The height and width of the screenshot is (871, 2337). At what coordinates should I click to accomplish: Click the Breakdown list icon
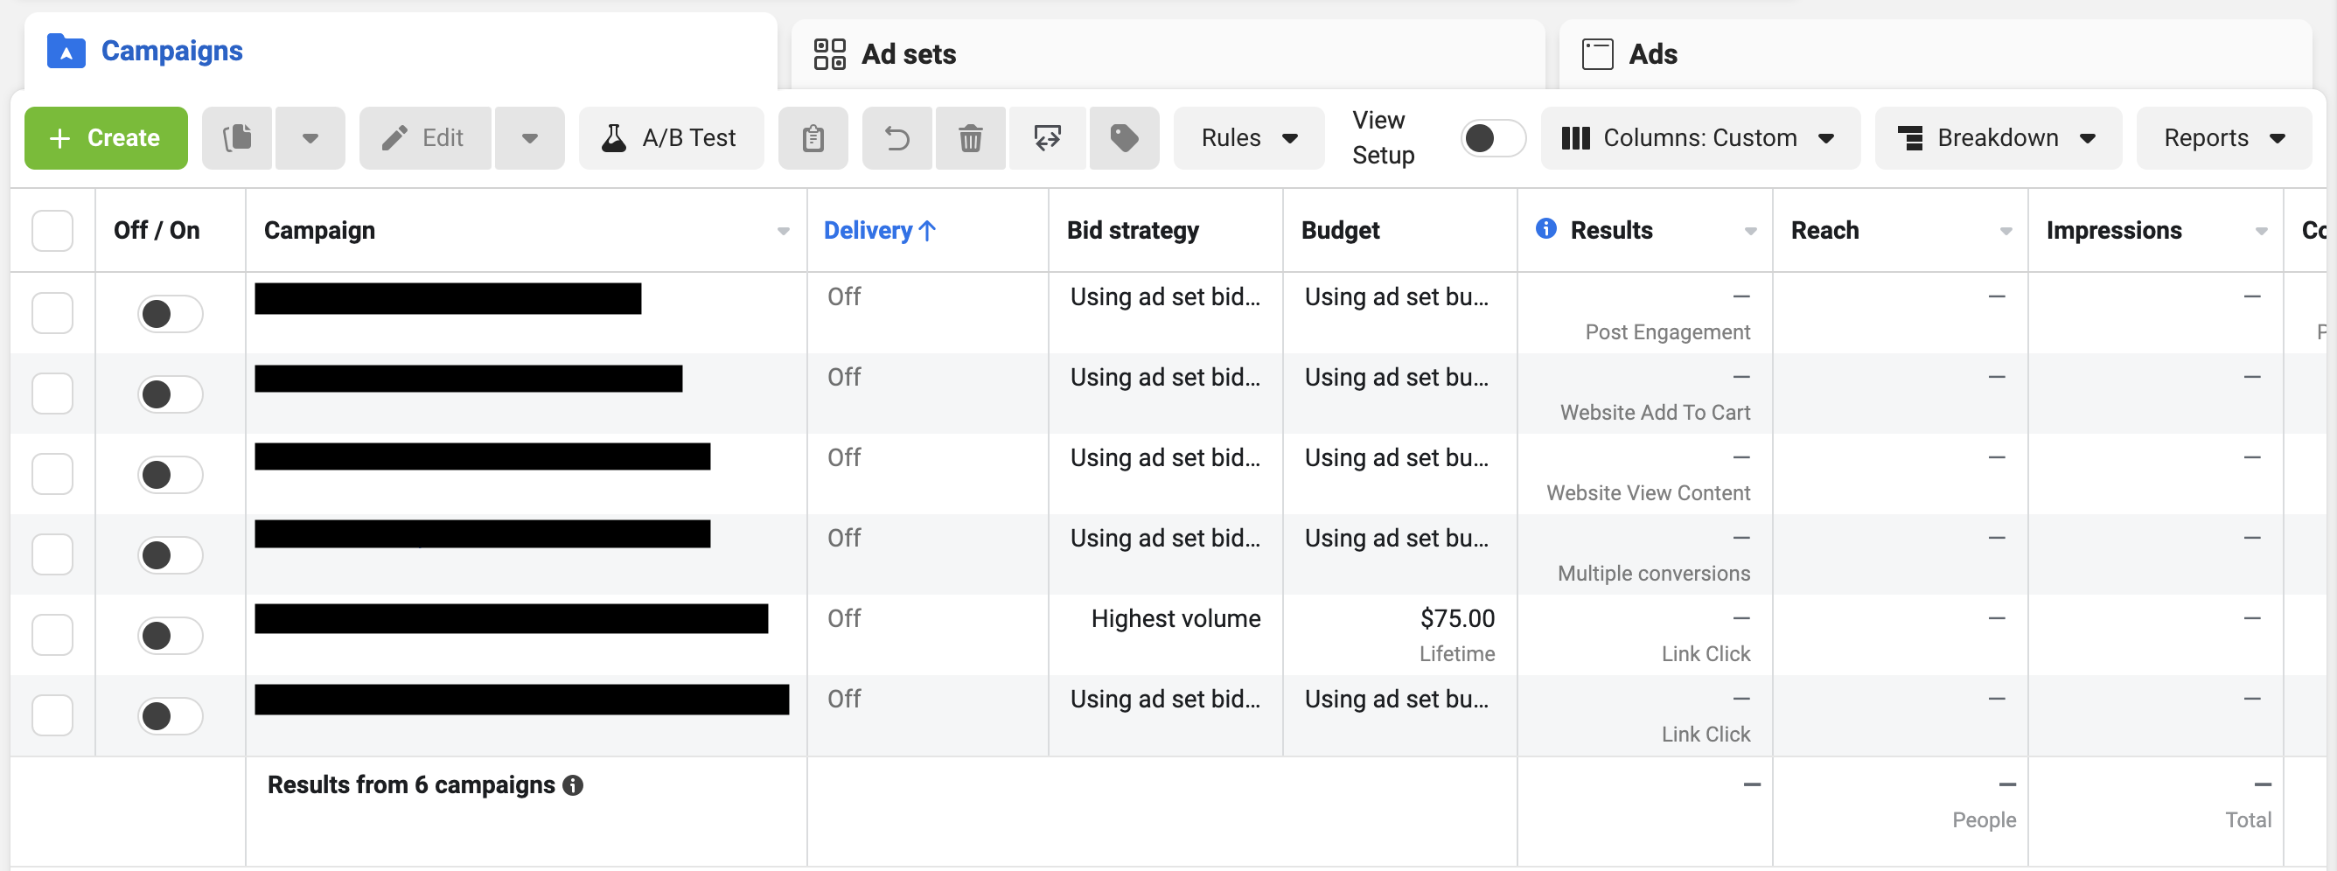coord(1910,138)
